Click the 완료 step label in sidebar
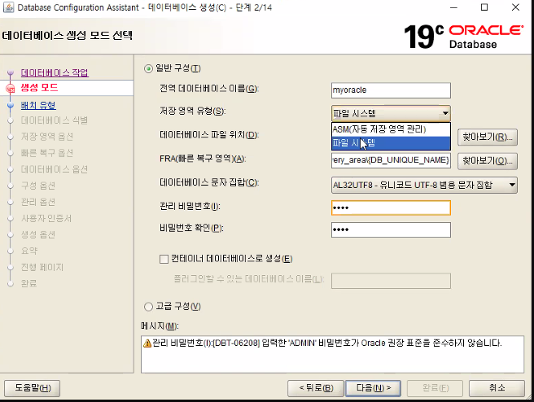534x402 pixels. tap(29, 283)
